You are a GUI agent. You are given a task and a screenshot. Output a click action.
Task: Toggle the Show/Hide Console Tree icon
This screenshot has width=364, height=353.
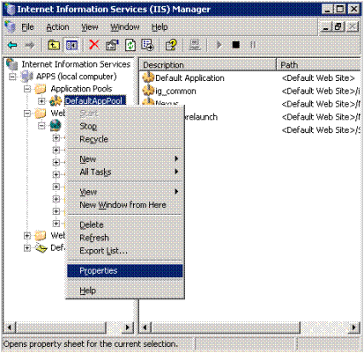coord(71,45)
